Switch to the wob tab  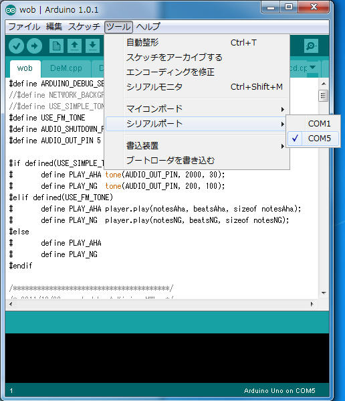[x=25, y=68]
